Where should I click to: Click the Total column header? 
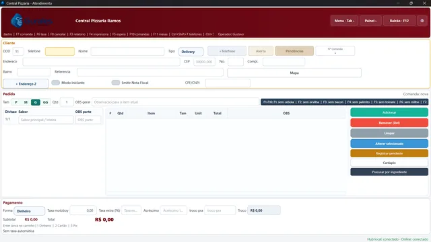tap(217, 113)
